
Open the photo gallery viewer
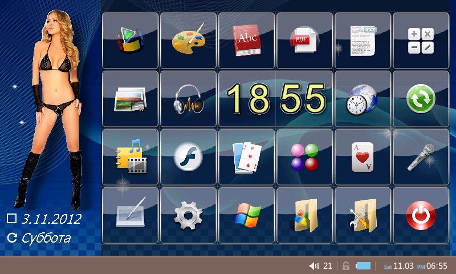[x=131, y=99]
